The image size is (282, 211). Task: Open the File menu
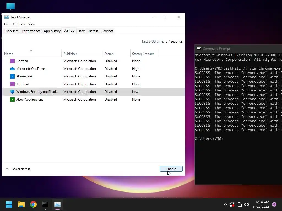(x=7, y=24)
